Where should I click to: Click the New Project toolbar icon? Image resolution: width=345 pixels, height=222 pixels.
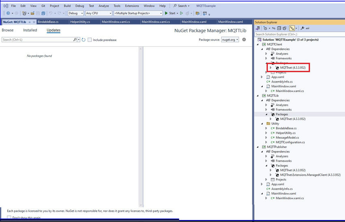click(24, 13)
